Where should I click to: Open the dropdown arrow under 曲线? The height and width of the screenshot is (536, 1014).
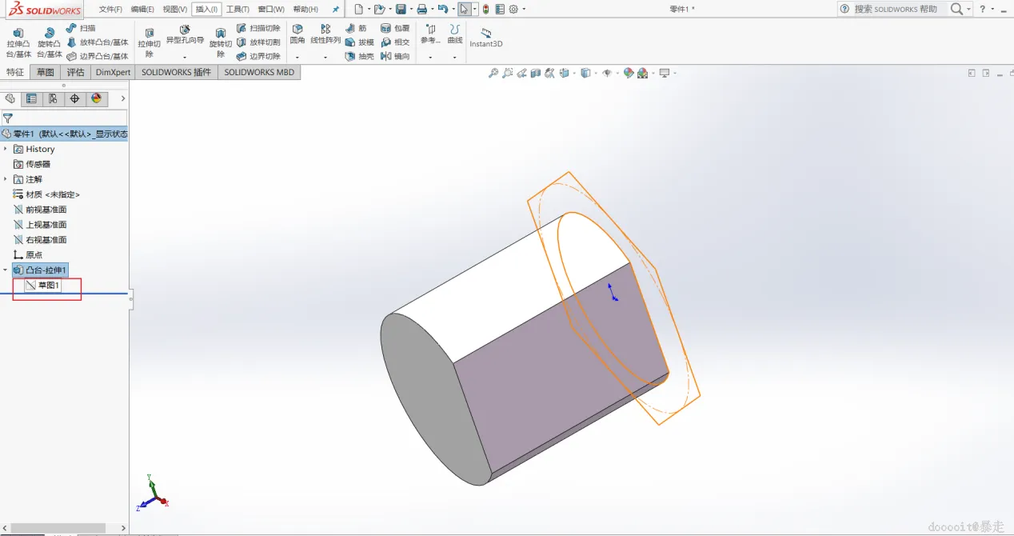pos(455,57)
